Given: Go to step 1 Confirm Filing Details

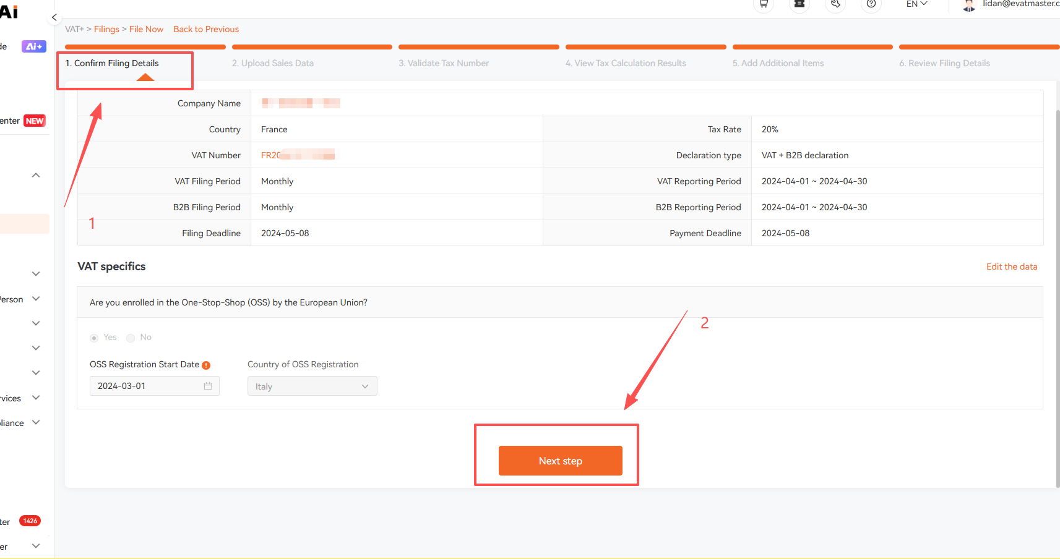Looking at the screenshot, I should [x=112, y=63].
